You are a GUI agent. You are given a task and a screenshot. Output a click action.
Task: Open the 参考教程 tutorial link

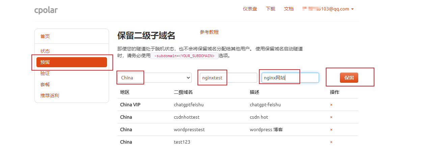coord(209,32)
